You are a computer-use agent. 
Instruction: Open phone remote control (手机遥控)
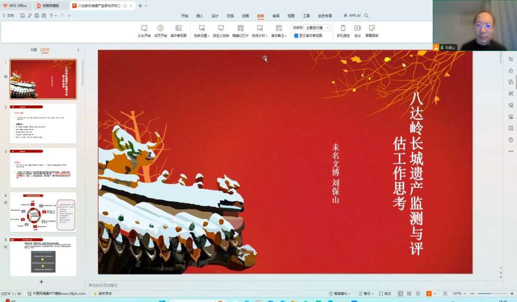coord(343,31)
